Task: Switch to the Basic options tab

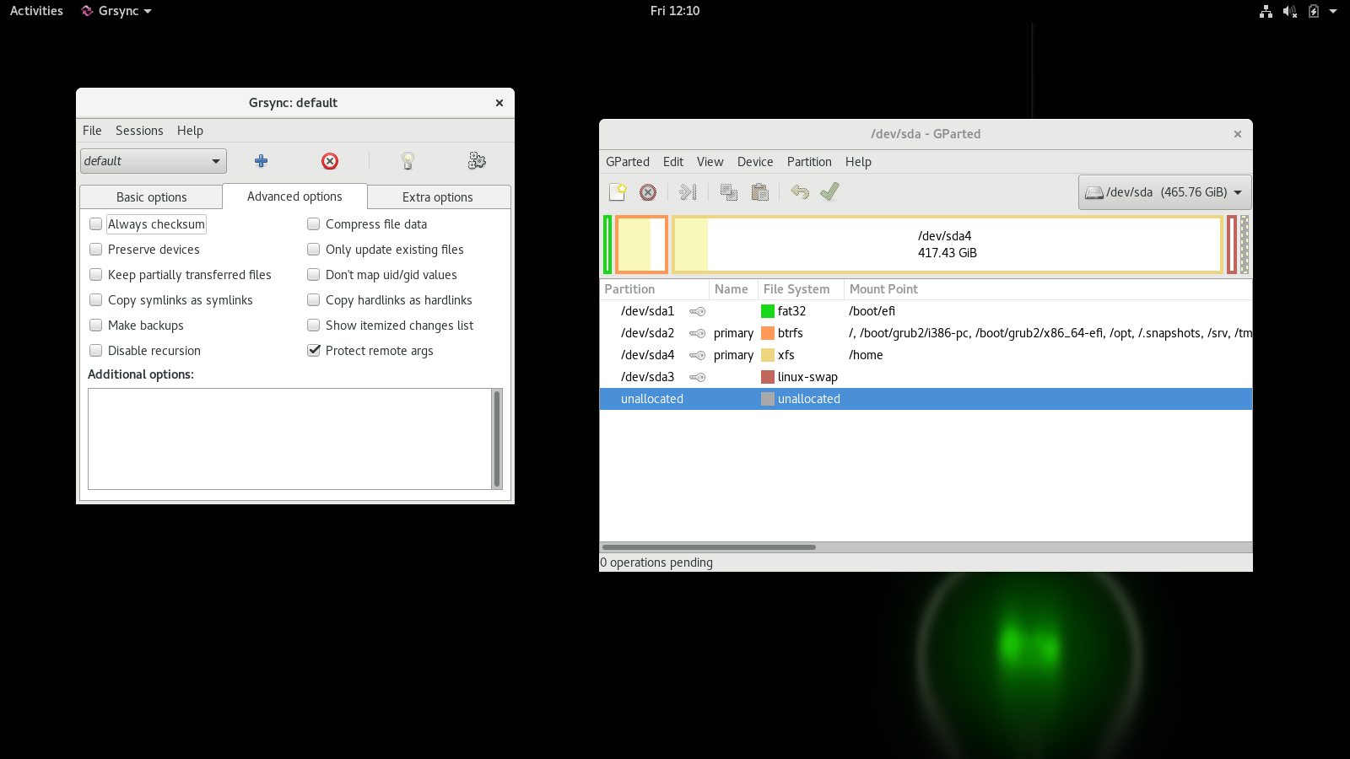Action: (x=152, y=197)
